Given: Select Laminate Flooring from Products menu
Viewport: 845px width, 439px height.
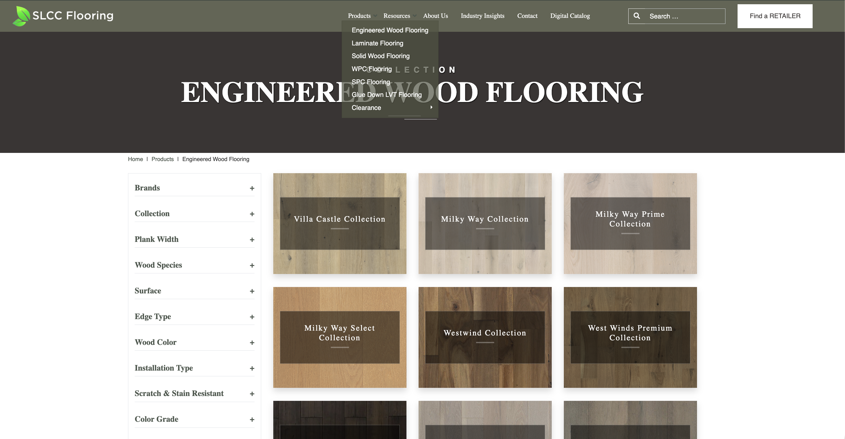Looking at the screenshot, I should point(377,43).
